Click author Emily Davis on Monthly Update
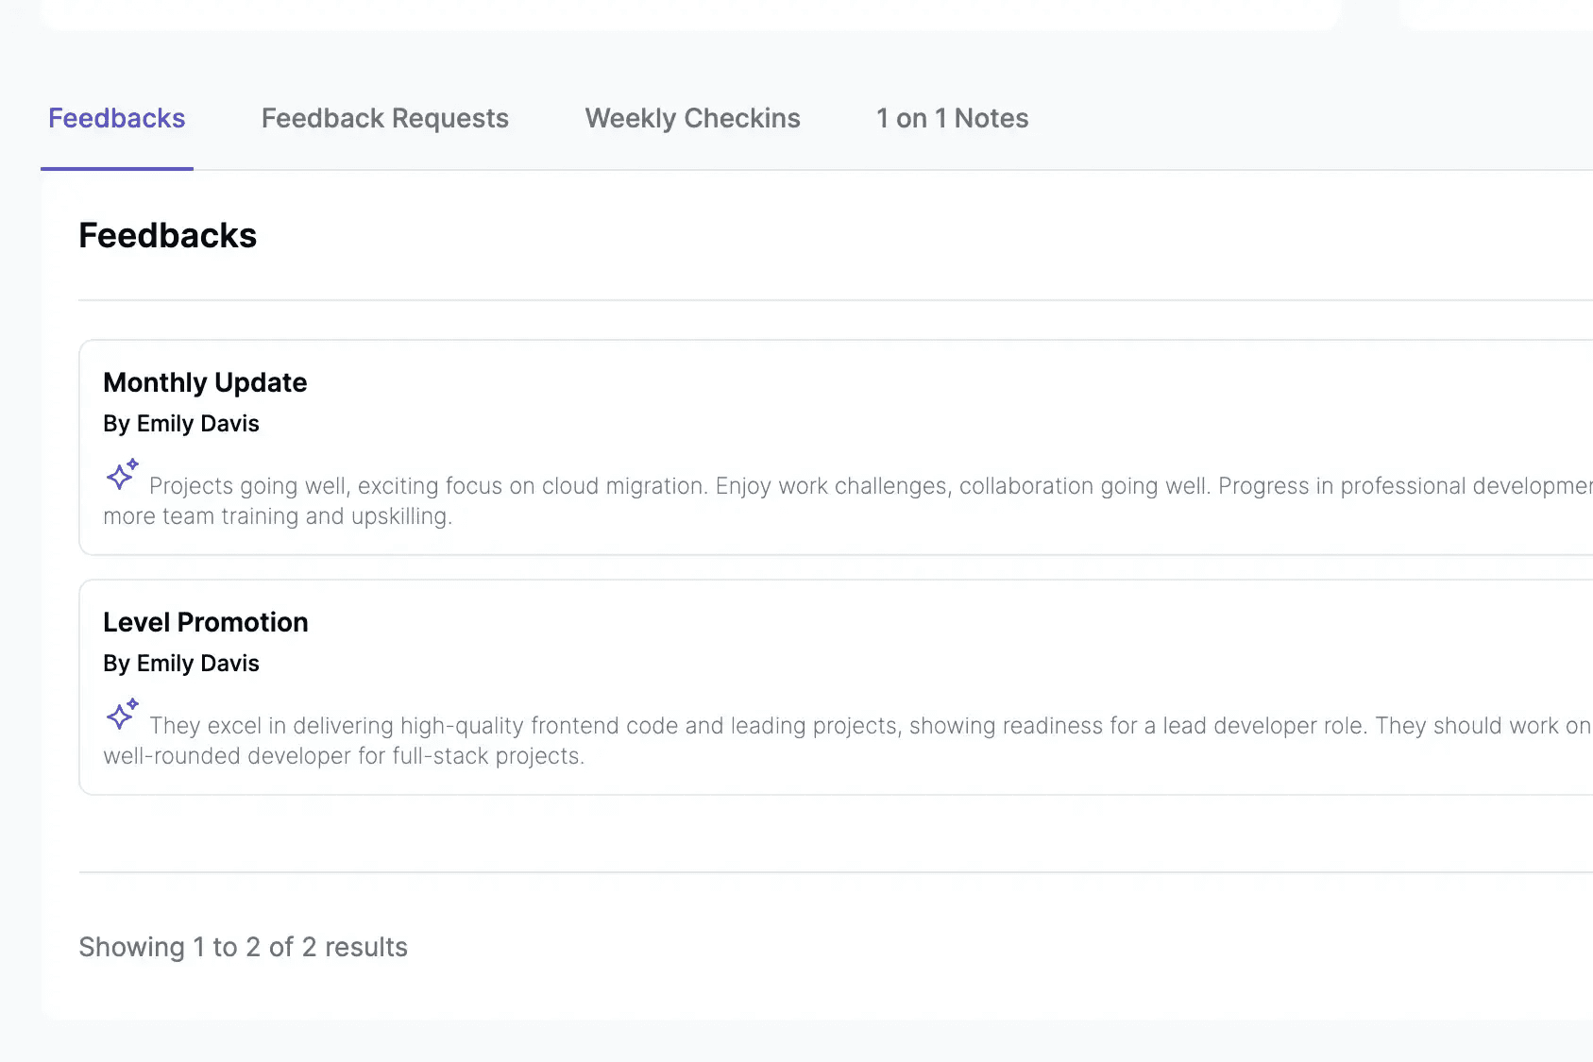1593x1062 pixels. (x=181, y=423)
